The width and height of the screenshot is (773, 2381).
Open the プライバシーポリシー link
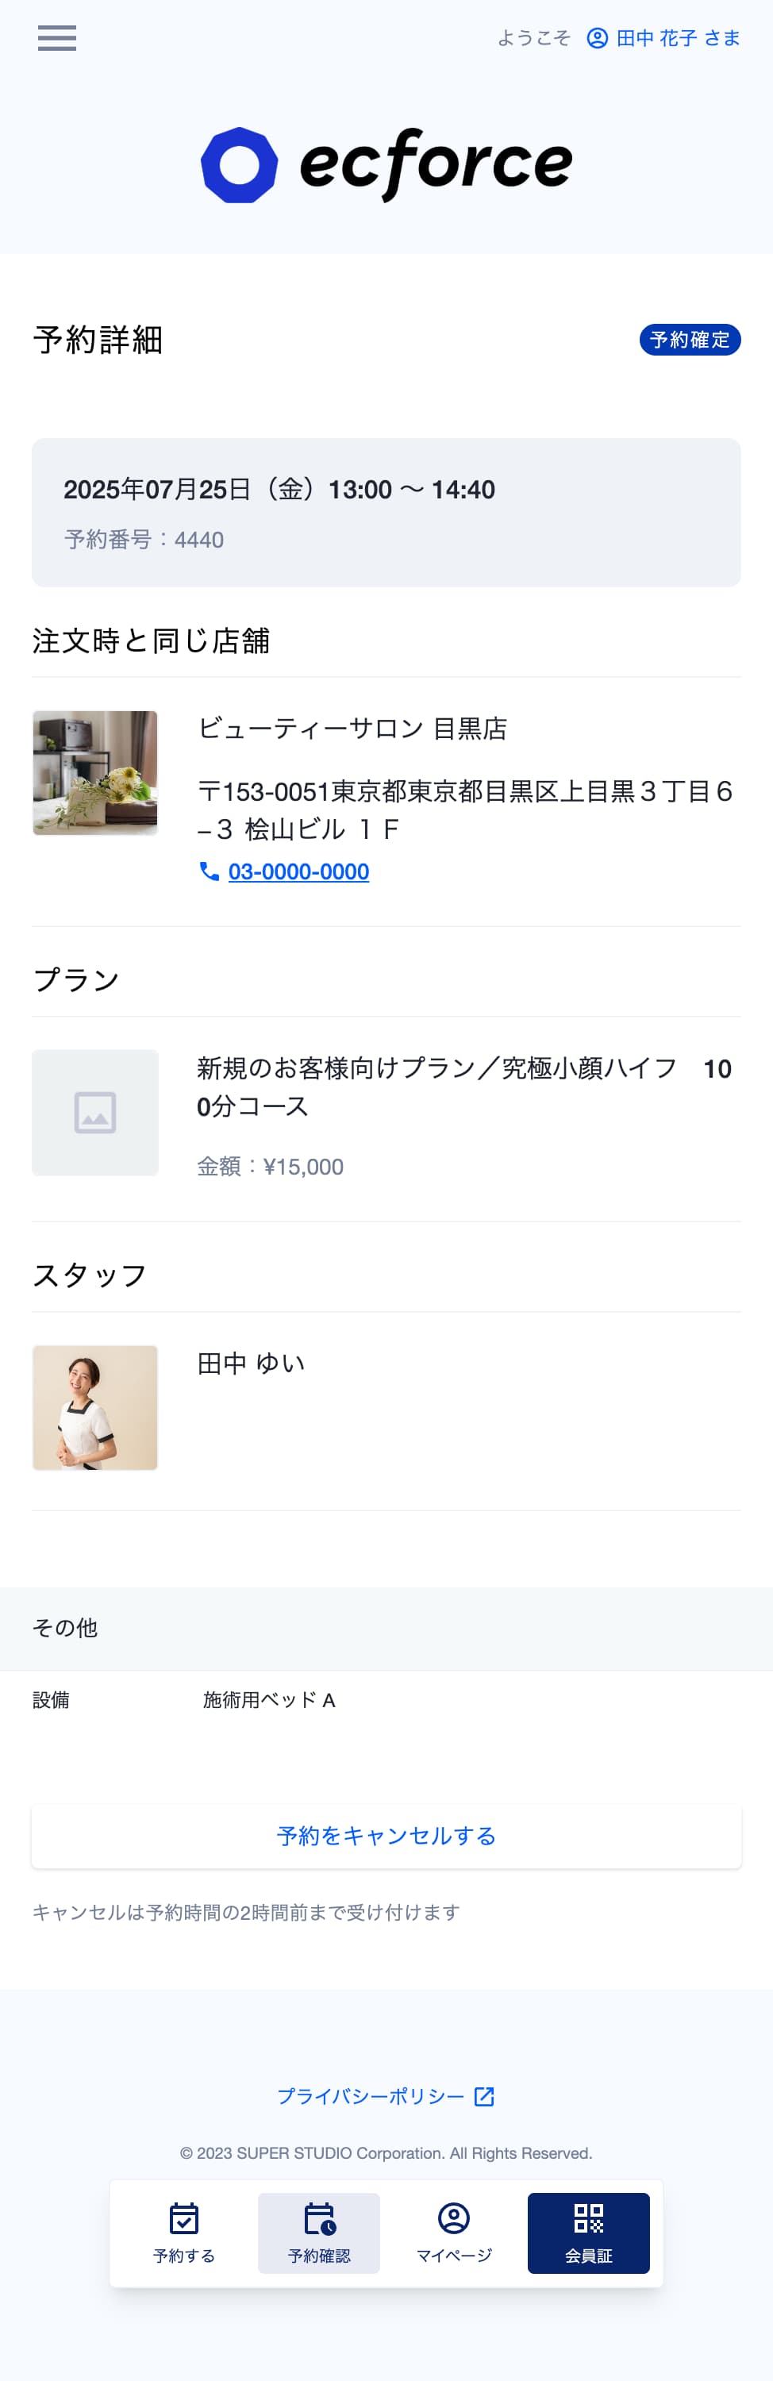pos(371,2096)
